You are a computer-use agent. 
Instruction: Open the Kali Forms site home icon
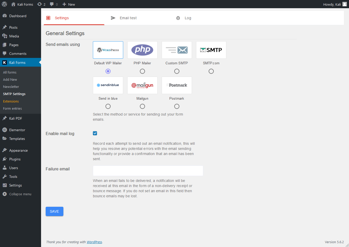(13, 4)
